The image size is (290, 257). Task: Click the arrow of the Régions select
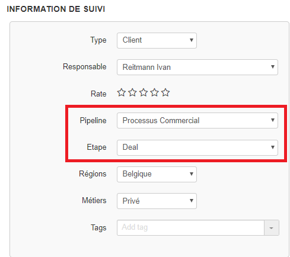pos(192,174)
